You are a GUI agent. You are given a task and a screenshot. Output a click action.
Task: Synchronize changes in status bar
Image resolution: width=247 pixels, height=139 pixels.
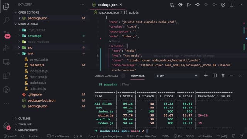(22, 136)
